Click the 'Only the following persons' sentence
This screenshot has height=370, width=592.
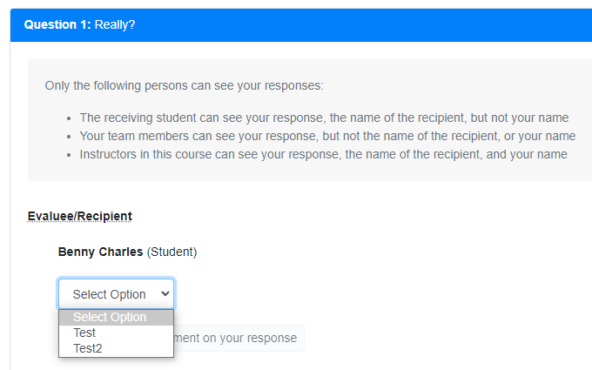point(184,86)
